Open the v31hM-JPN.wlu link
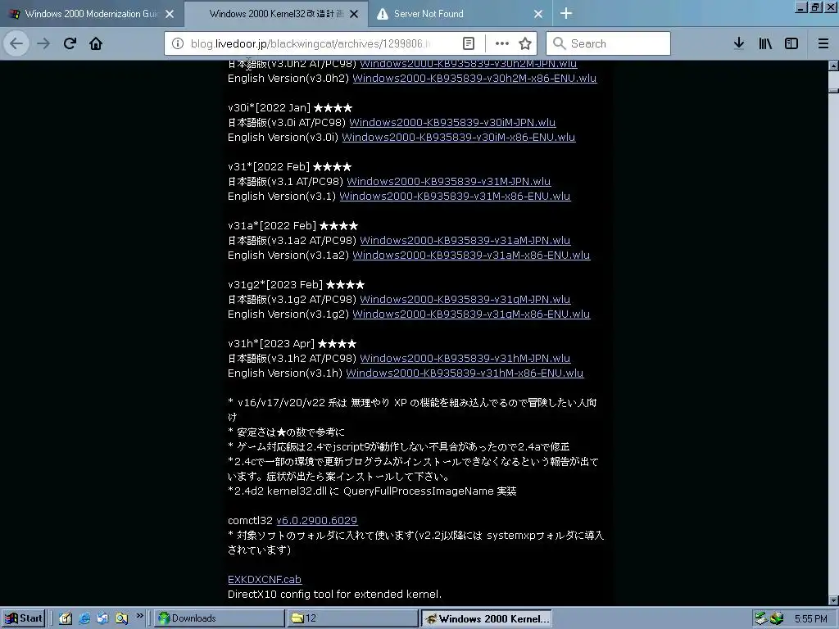The width and height of the screenshot is (839, 629). pyautogui.click(x=465, y=359)
